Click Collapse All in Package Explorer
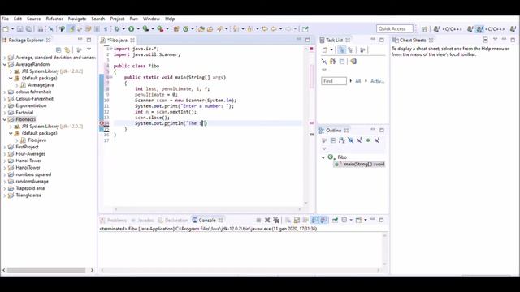Screen dimensions: 520x292 point(58,50)
